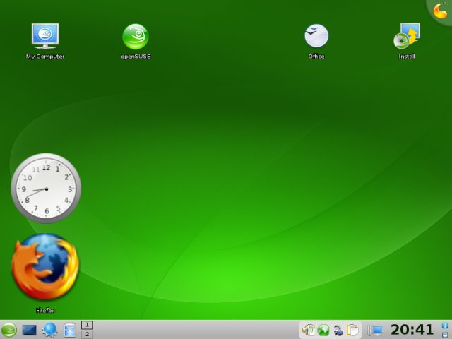Click the lower small panel icon beside clock
The width and height of the screenshot is (452, 339).
[x=445, y=334]
